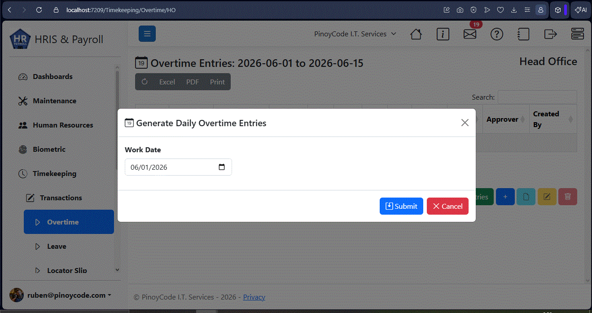Click the Search input box

coord(537,97)
